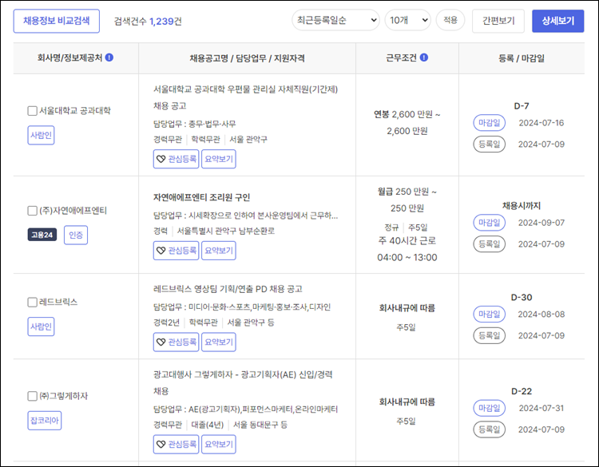Screen dimensions: 599x467
Task: Click the 레드브릭스 company name
Action: click(58, 303)
